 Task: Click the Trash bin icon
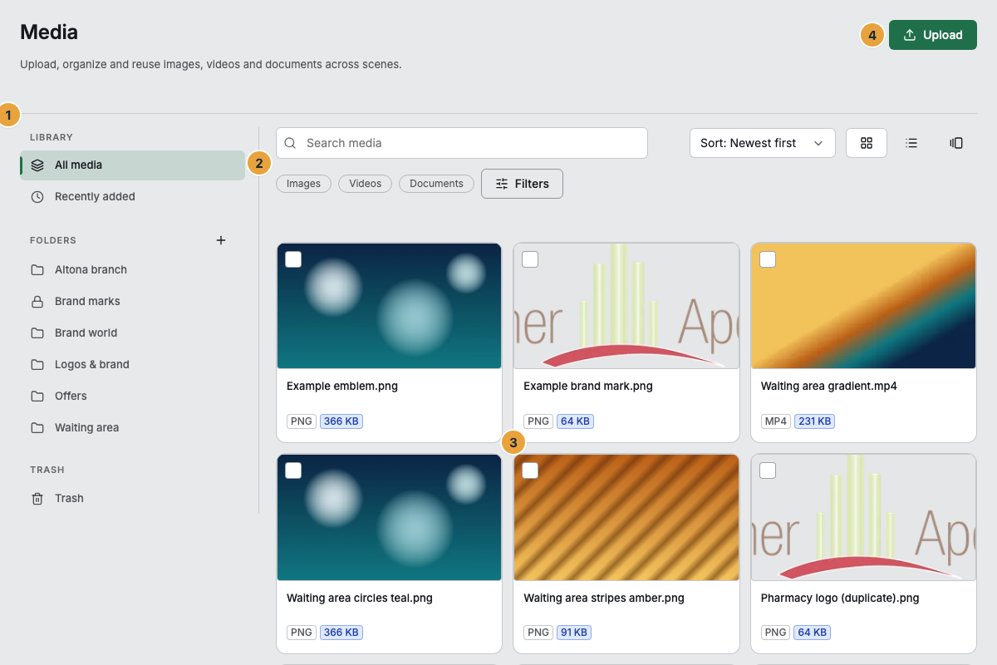(37, 499)
